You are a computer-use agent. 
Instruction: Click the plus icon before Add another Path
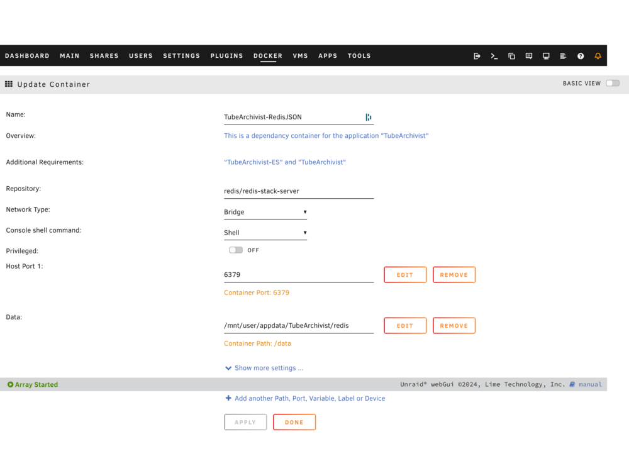tap(228, 398)
